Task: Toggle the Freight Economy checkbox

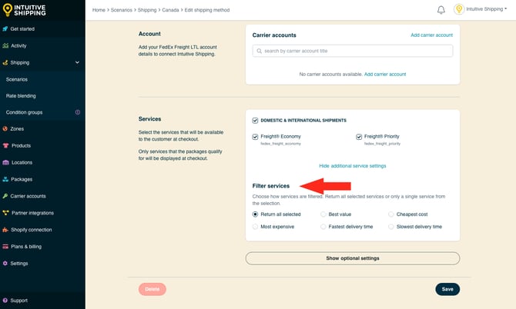Action: 256,137
